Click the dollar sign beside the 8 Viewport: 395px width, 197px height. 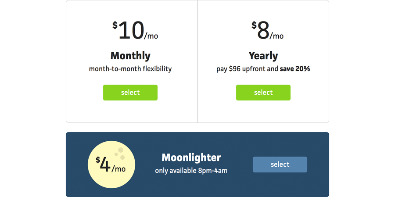(254, 25)
